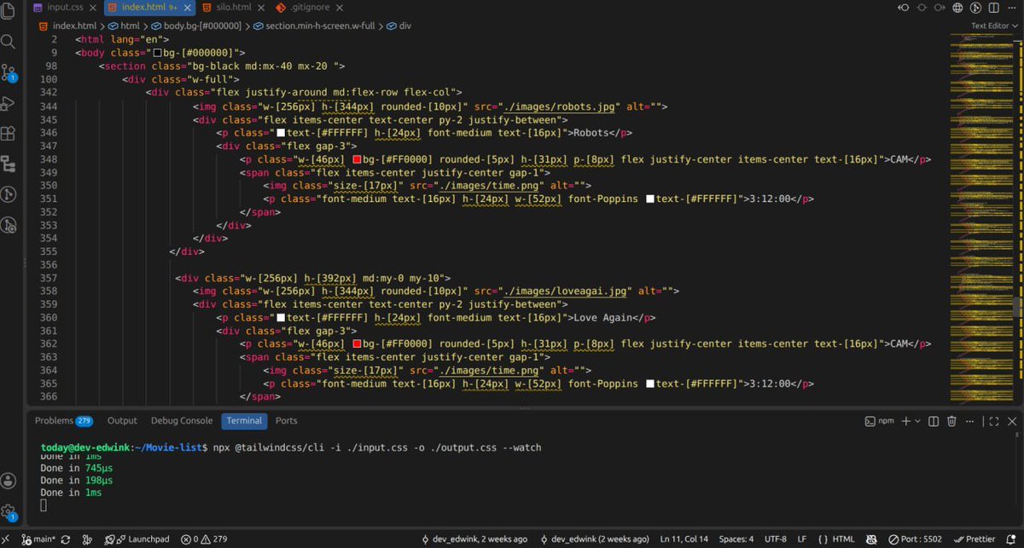This screenshot has width=1024, height=548.
Task: Switch to main branch indicator in status bar
Action: tap(38, 539)
